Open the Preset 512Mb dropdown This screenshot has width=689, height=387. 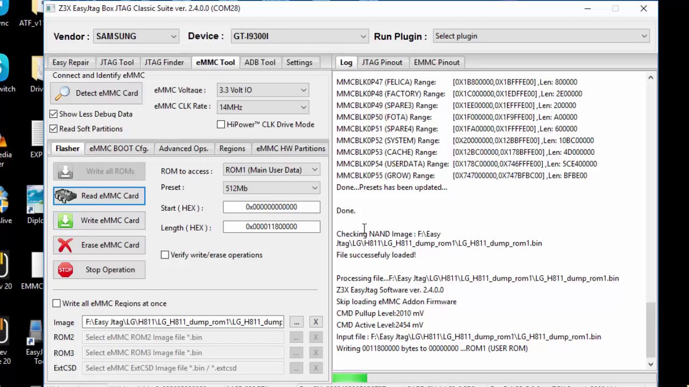pyautogui.click(x=271, y=188)
